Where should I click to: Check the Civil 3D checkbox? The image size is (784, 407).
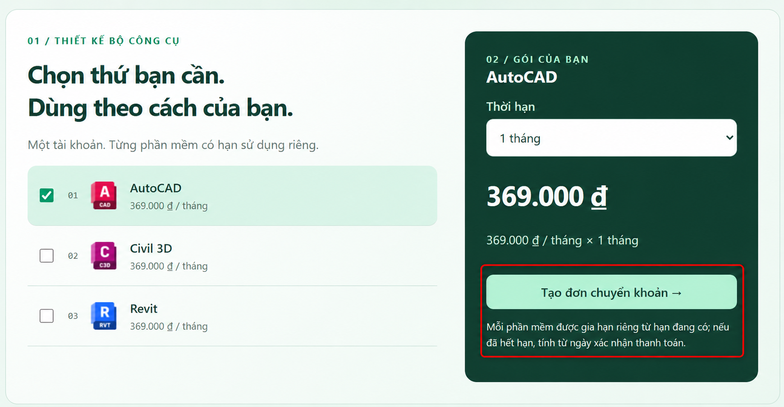point(46,256)
